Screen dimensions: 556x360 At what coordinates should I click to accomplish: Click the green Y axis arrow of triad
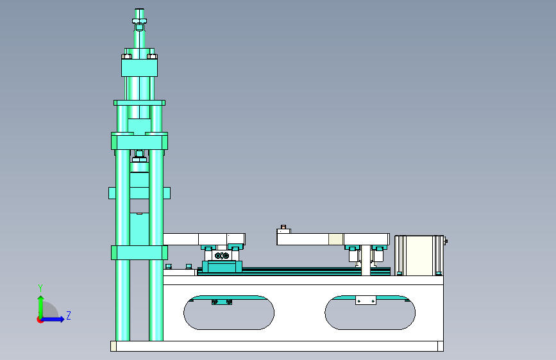click(x=41, y=306)
